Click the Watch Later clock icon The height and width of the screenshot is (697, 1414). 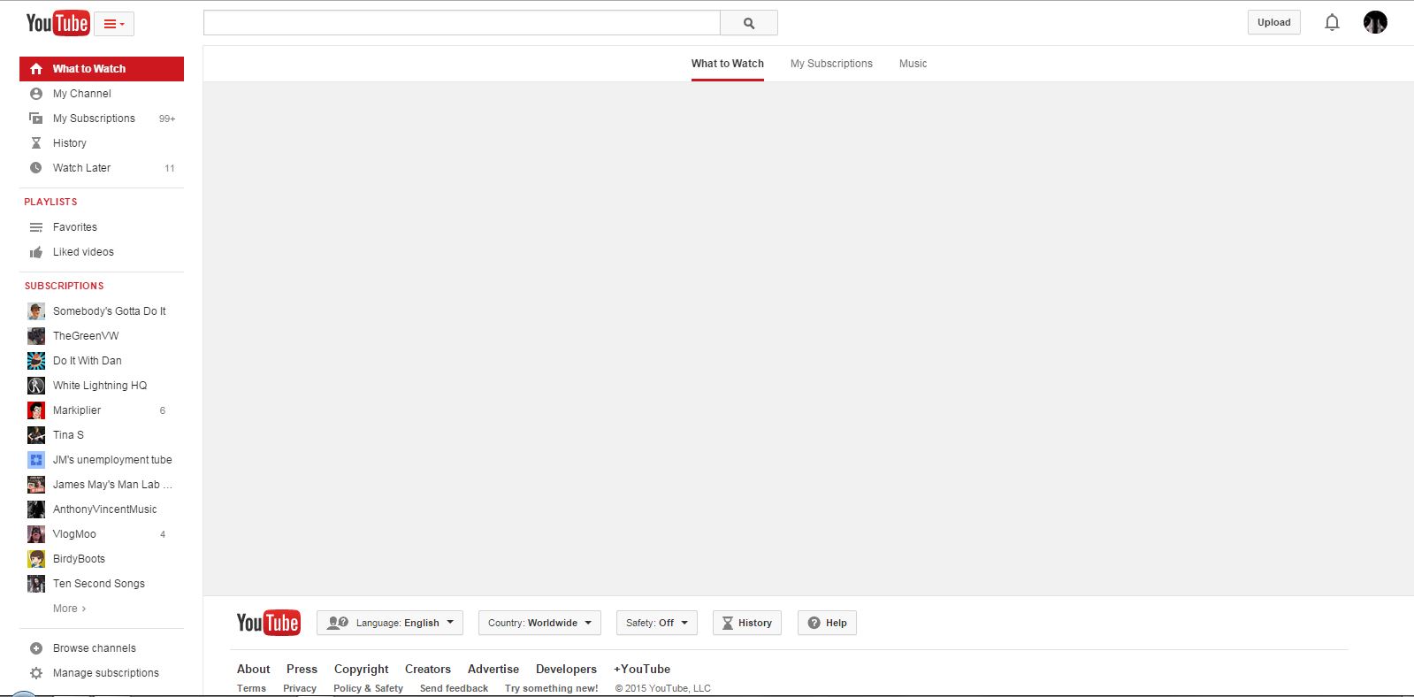coord(36,168)
